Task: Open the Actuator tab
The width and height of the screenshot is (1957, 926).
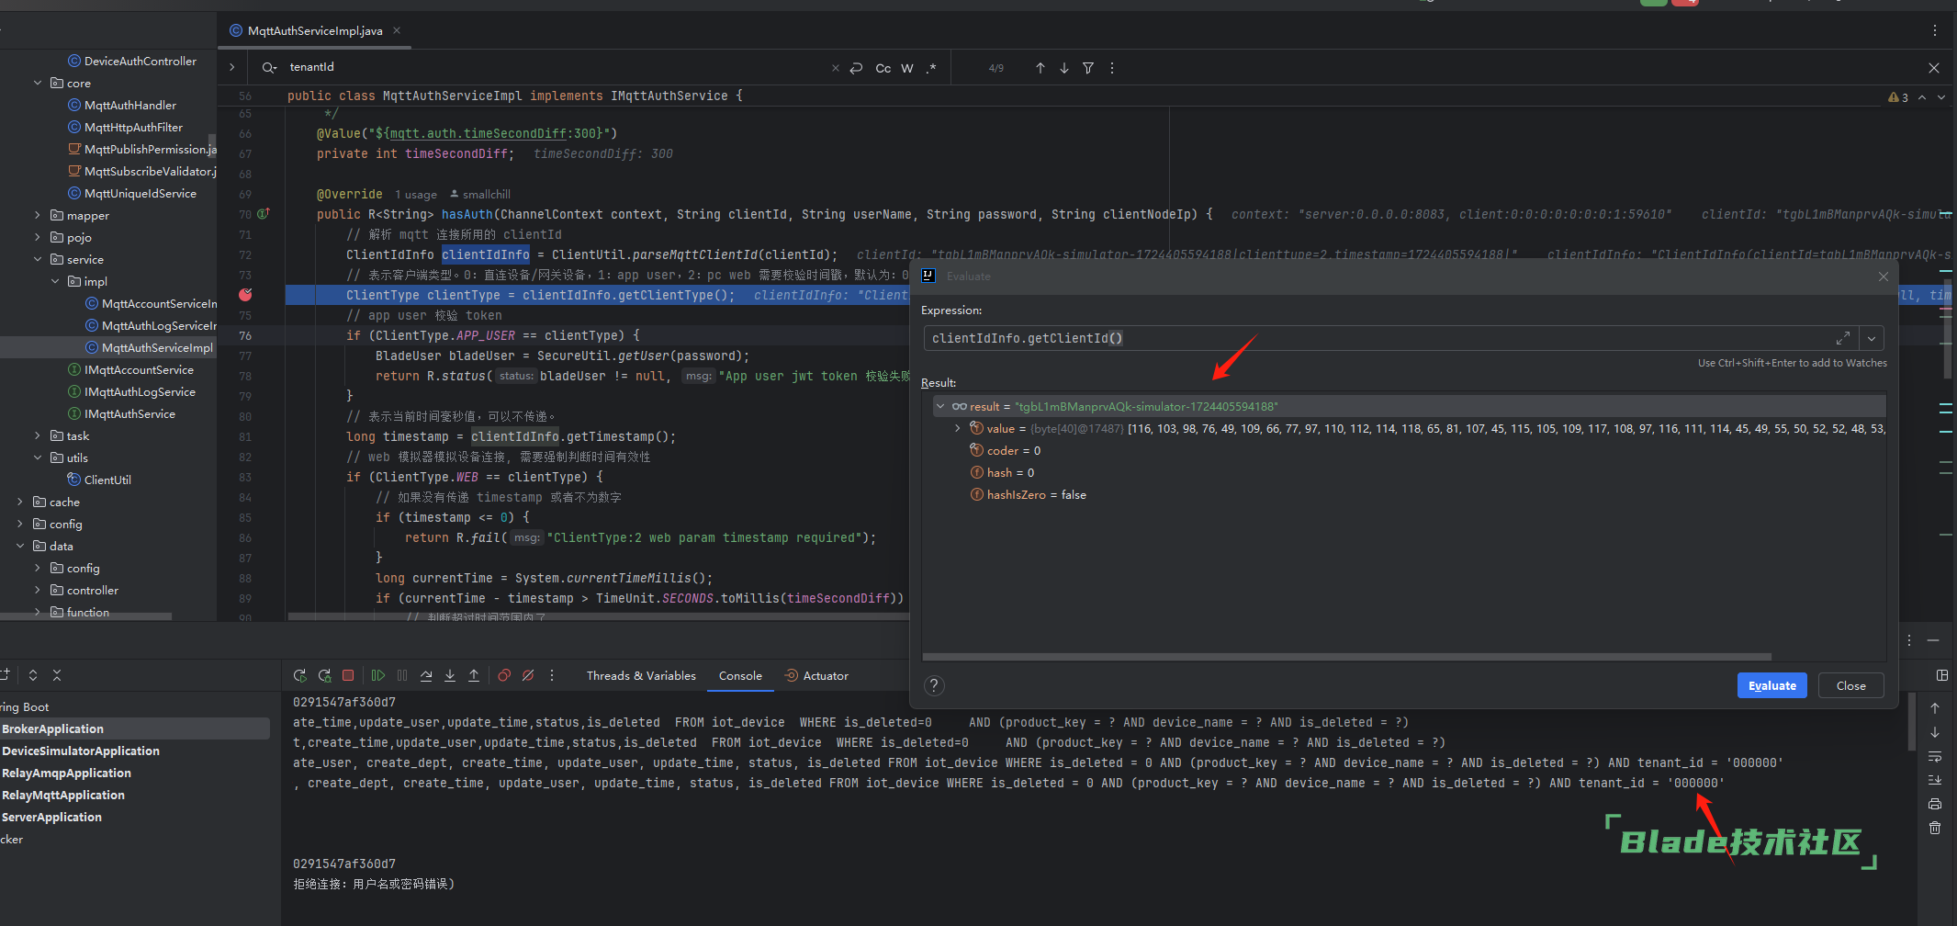Action: tap(816, 675)
